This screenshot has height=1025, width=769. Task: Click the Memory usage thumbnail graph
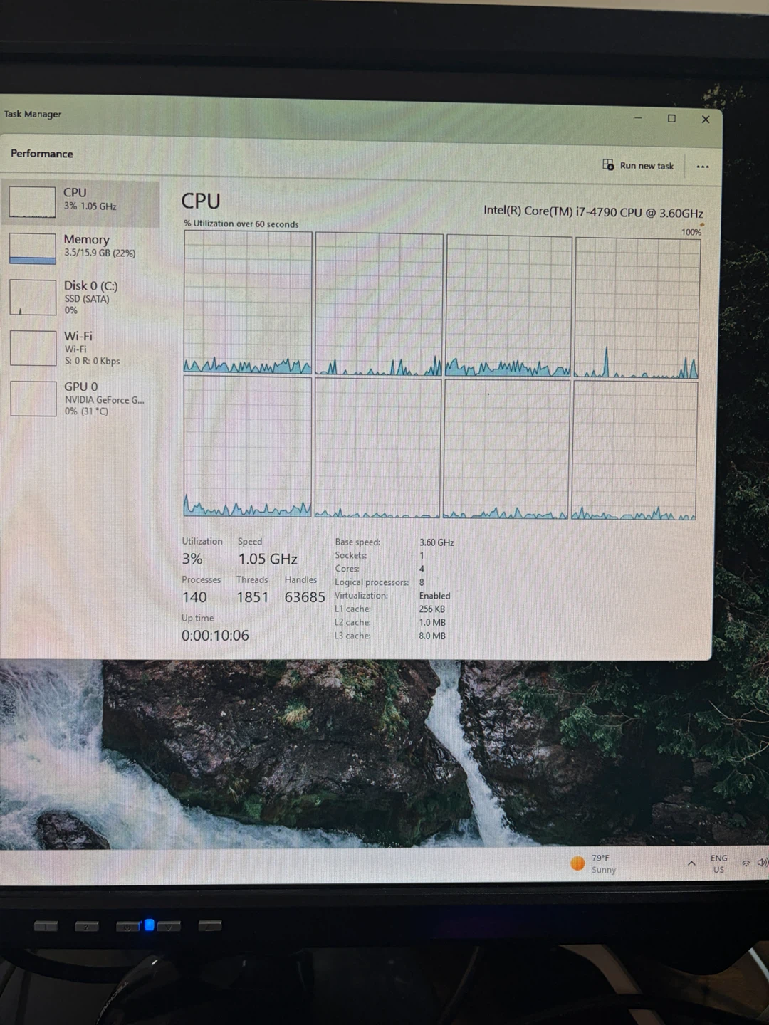[32, 248]
